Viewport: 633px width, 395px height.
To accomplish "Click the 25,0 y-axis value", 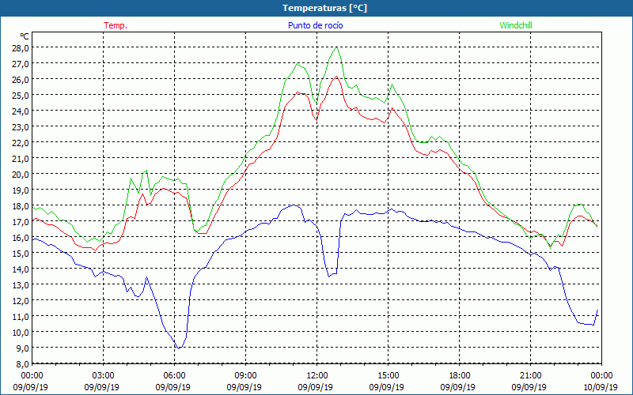I will 21,95.
